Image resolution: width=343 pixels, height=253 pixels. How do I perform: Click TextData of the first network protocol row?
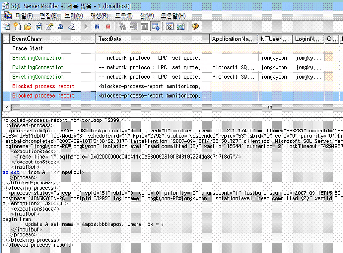[152, 58]
